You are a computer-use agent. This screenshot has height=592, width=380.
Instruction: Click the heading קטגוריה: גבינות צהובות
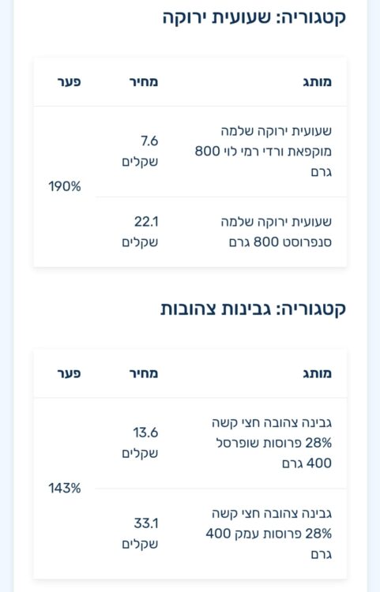[x=253, y=309]
